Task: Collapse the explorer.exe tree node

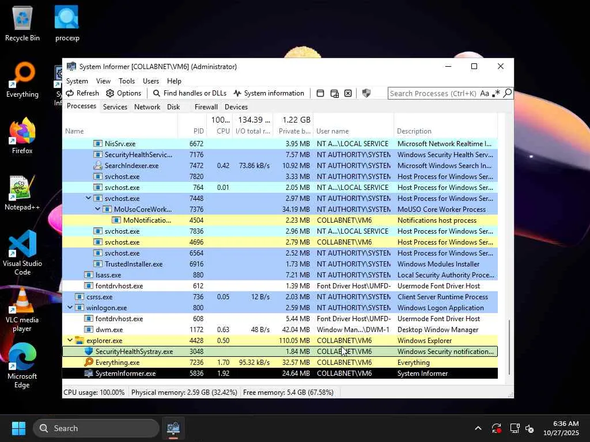Action: pos(70,340)
